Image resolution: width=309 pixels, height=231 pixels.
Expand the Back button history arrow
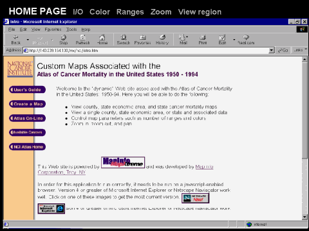28,40
